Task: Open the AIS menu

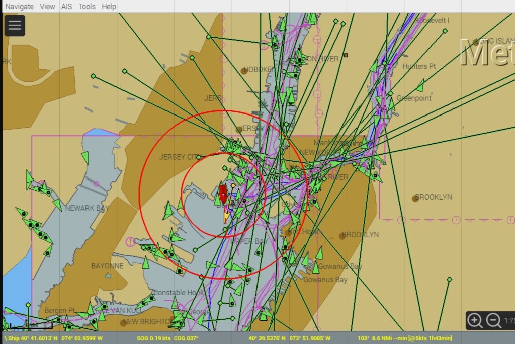Action: [66, 7]
